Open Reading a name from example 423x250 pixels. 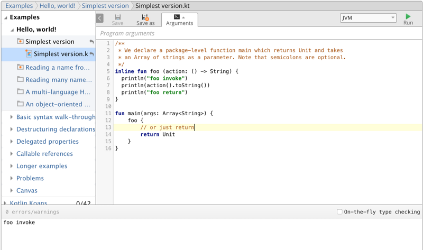coord(58,68)
